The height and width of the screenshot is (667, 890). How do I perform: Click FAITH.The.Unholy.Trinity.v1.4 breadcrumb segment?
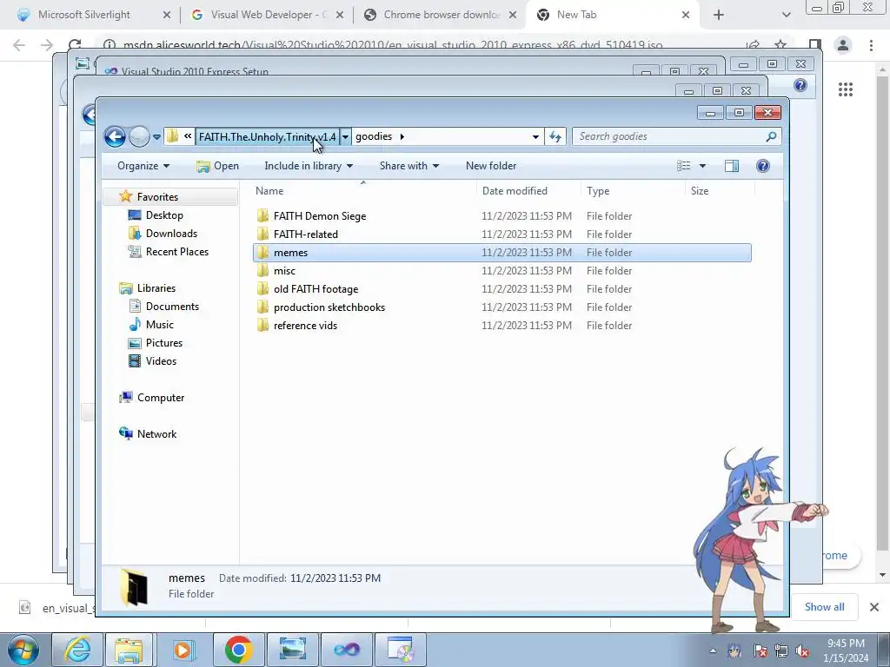(268, 136)
